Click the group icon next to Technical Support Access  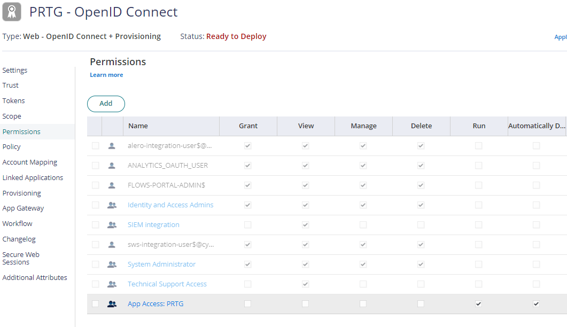coord(112,284)
